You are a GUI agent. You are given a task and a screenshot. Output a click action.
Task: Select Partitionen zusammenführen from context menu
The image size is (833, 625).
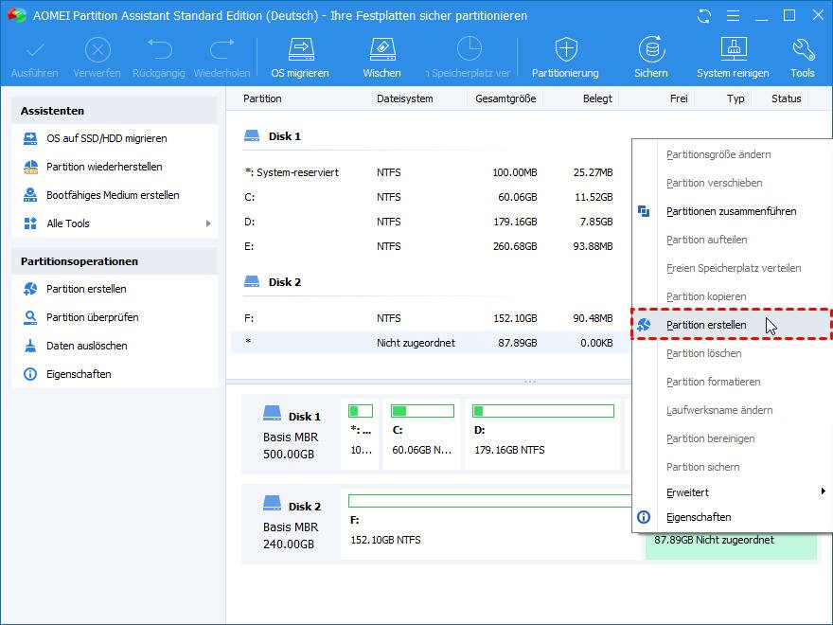point(731,211)
